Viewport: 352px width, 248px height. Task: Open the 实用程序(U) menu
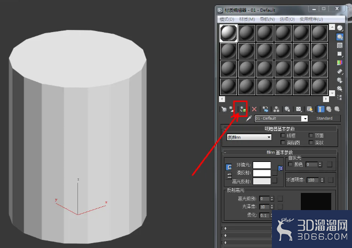pyautogui.click(x=311, y=19)
